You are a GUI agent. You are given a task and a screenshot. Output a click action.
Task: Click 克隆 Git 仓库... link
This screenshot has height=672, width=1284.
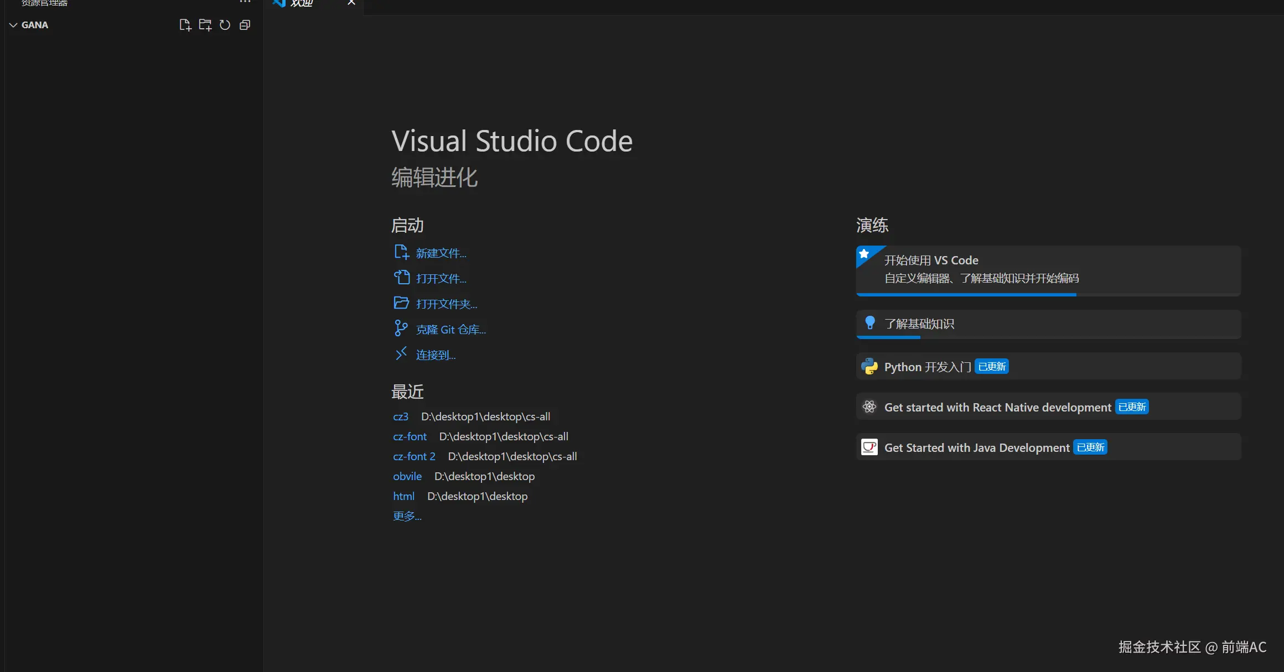pos(451,330)
